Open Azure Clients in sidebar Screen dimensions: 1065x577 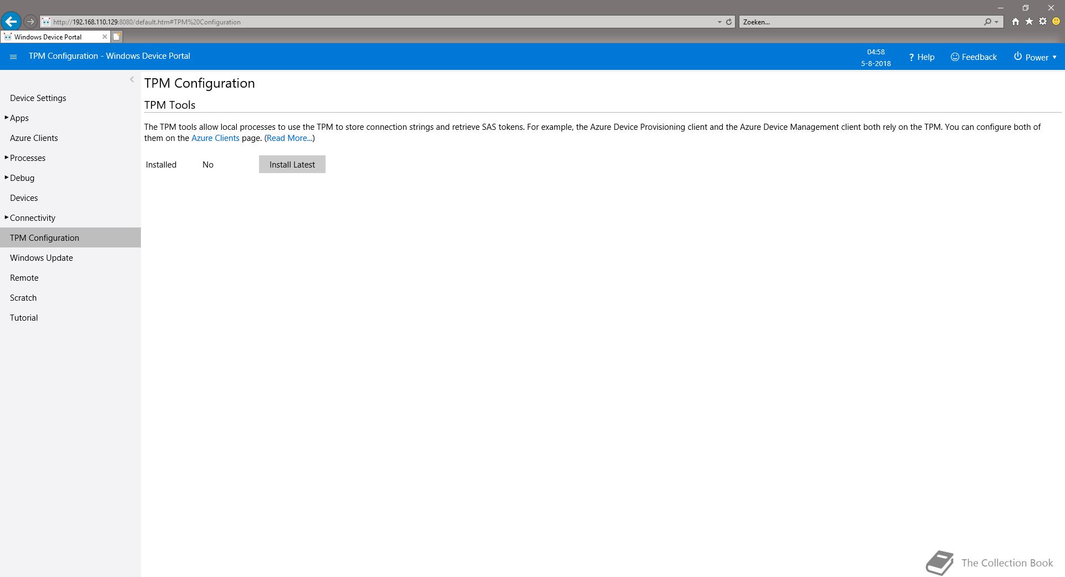[34, 138]
